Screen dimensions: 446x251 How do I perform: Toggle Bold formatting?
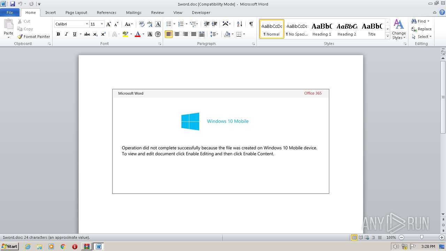(58, 34)
